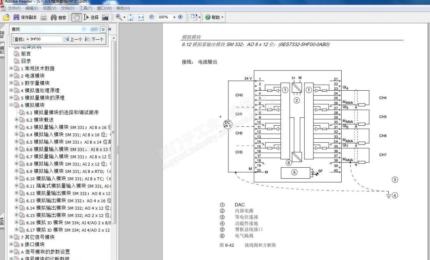
Task: Click the Print icon in toolbar
Action: pos(44,17)
